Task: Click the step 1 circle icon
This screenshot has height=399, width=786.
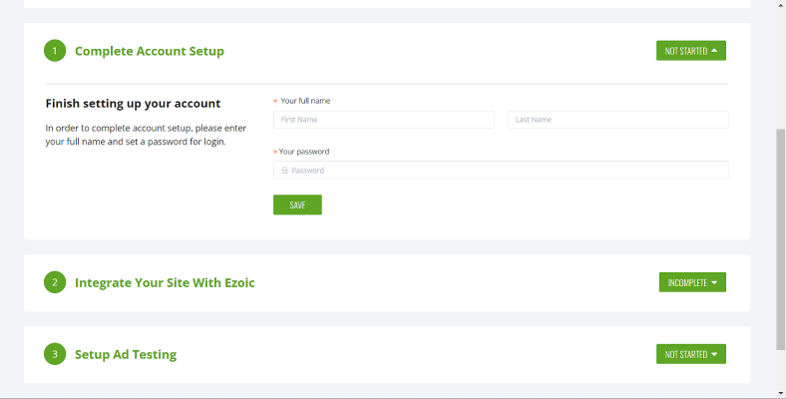Action: [x=55, y=51]
